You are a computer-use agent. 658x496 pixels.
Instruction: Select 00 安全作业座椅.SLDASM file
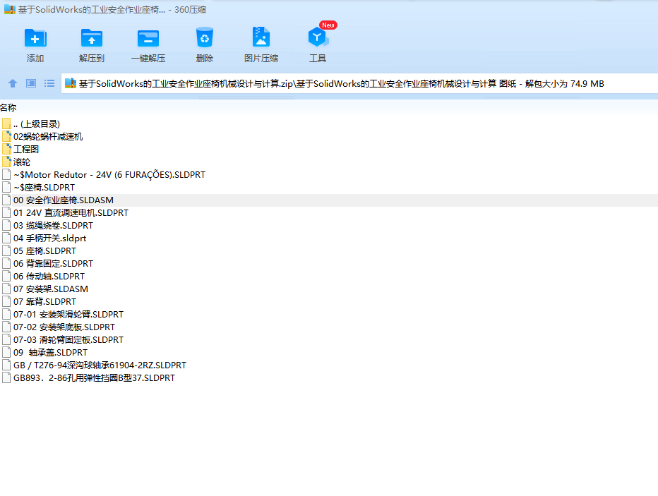tap(64, 200)
